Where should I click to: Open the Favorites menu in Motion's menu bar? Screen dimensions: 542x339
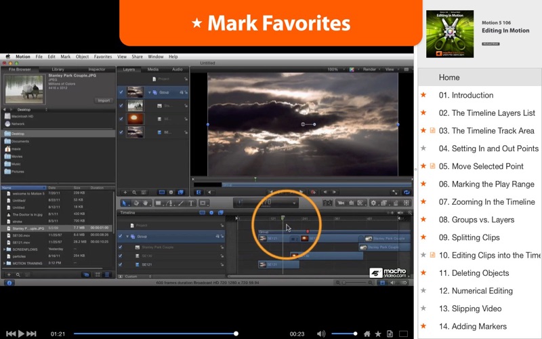[103, 56]
